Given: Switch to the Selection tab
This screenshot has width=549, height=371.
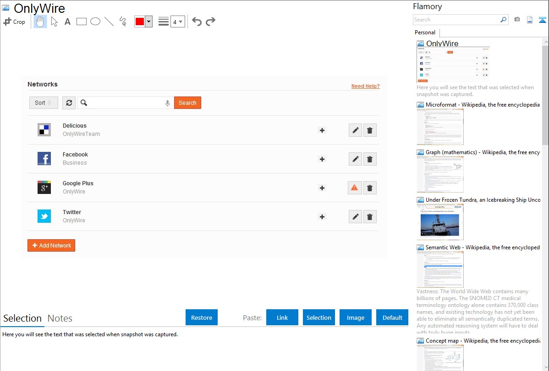Looking at the screenshot, I should pyautogui.click(x=22, y=318).
